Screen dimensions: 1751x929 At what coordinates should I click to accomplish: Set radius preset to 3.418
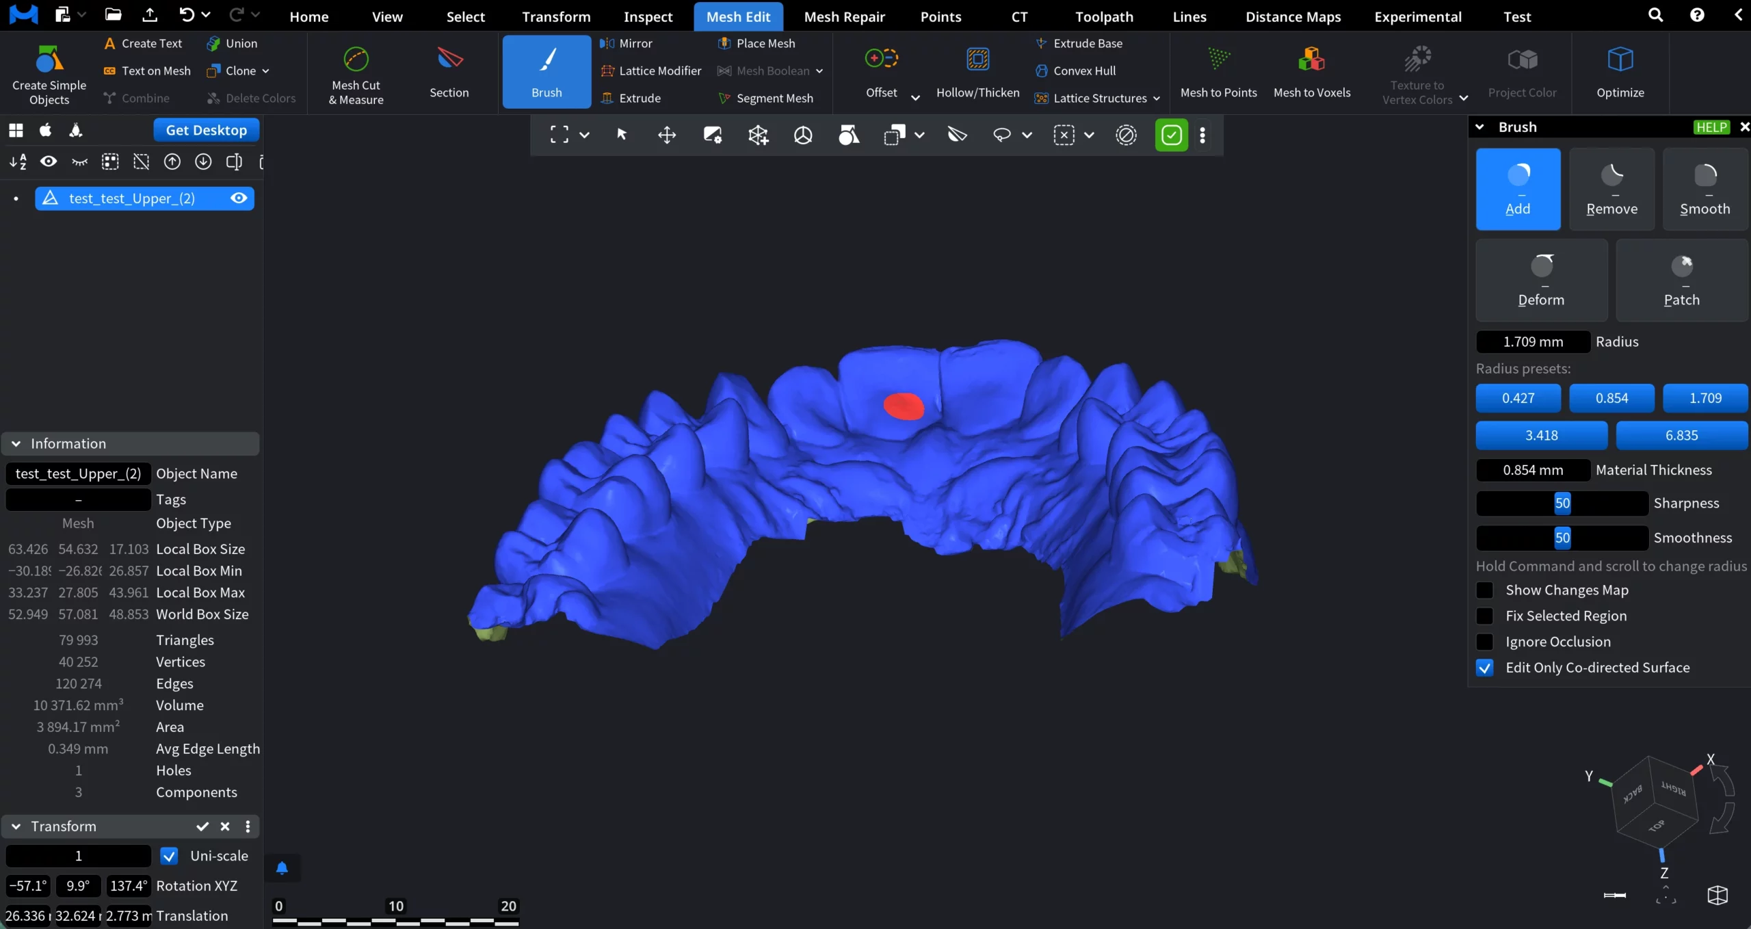[1541, 435]
